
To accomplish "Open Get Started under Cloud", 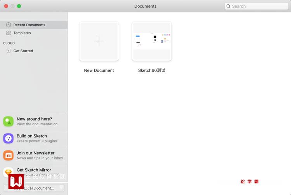I will point(23,51).
